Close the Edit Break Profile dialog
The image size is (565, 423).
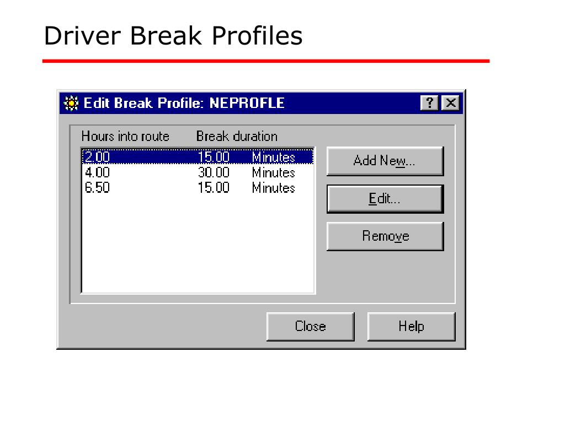[310, 326]
